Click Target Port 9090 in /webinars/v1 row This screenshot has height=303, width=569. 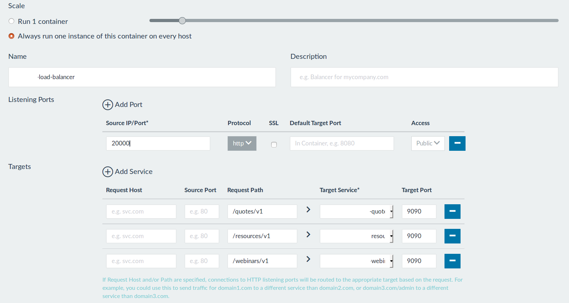click(419, 261)
